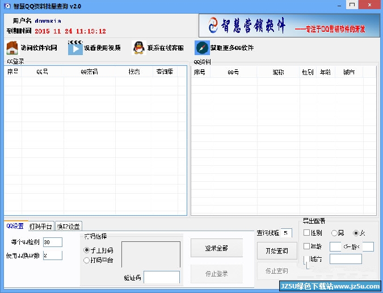Viewport: 383px width, 293px height.
Task: Click the 每个QQ检测 input field
Action: [x=53, y=242]
